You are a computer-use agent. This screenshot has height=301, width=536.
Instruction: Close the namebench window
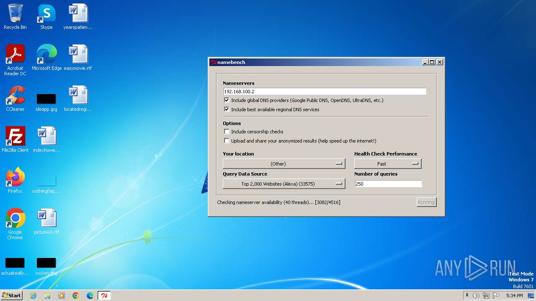tap(439, 62)
